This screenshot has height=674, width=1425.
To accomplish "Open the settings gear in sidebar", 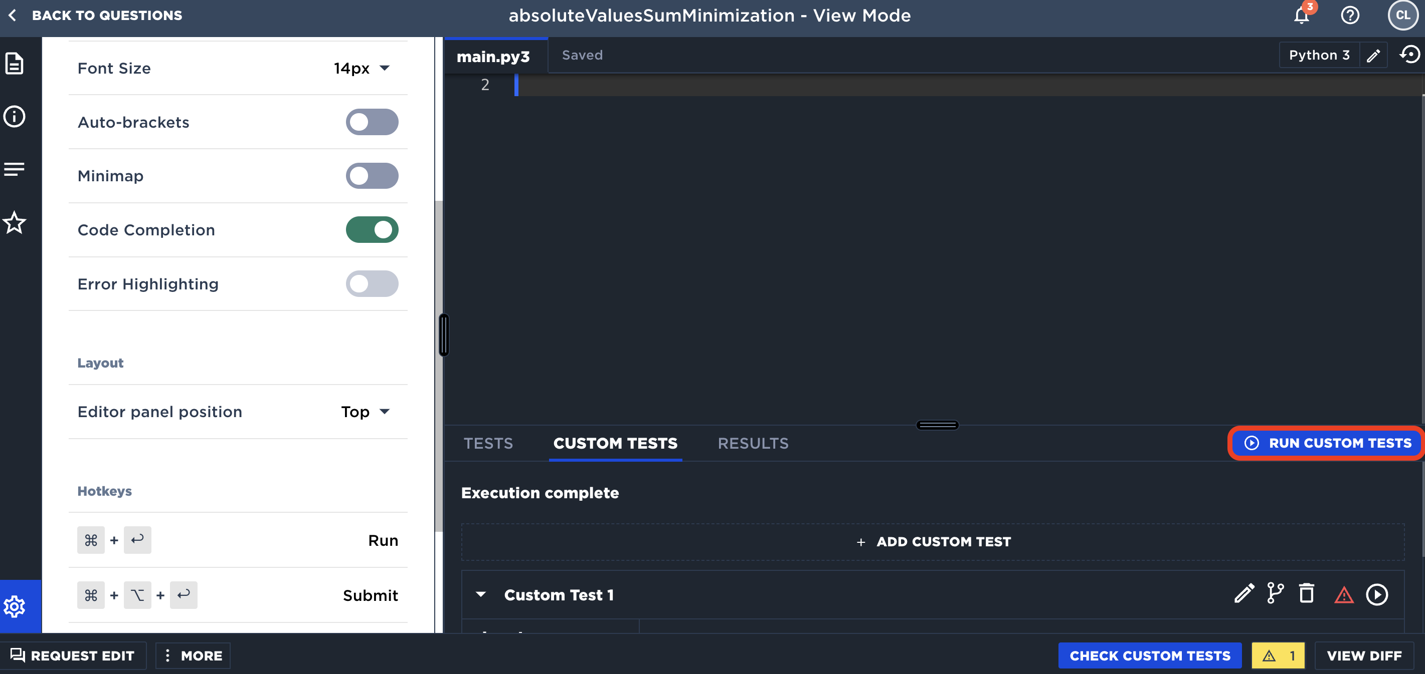I will click(x=15, y=606).
